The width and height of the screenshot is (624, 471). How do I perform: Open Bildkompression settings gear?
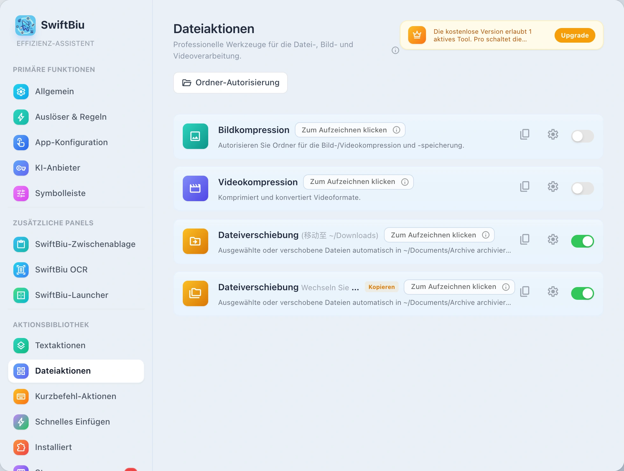coord(553,134)
